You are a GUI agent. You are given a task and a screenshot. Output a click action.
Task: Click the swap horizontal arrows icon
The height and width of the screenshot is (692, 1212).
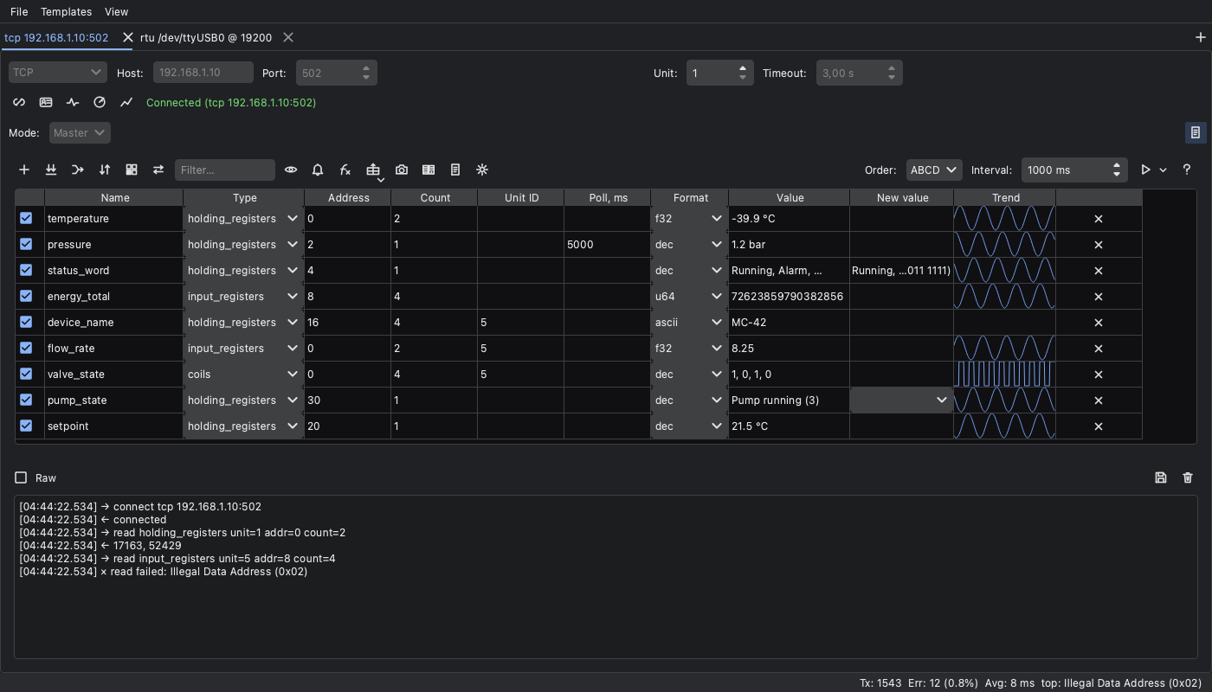tap(158, 170)
